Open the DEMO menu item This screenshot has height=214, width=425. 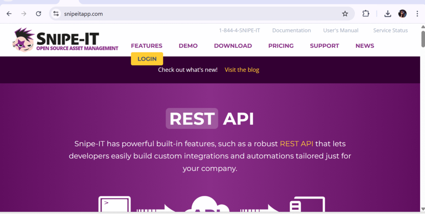click(x=188, y=46)
